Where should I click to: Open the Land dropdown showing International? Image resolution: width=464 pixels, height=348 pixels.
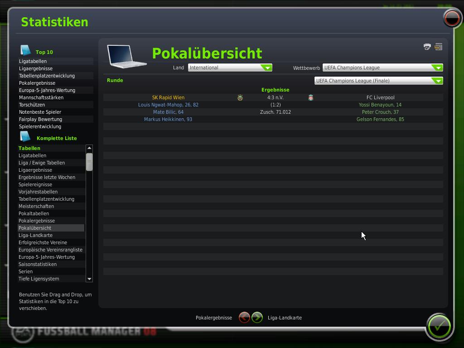click(230, 68)
